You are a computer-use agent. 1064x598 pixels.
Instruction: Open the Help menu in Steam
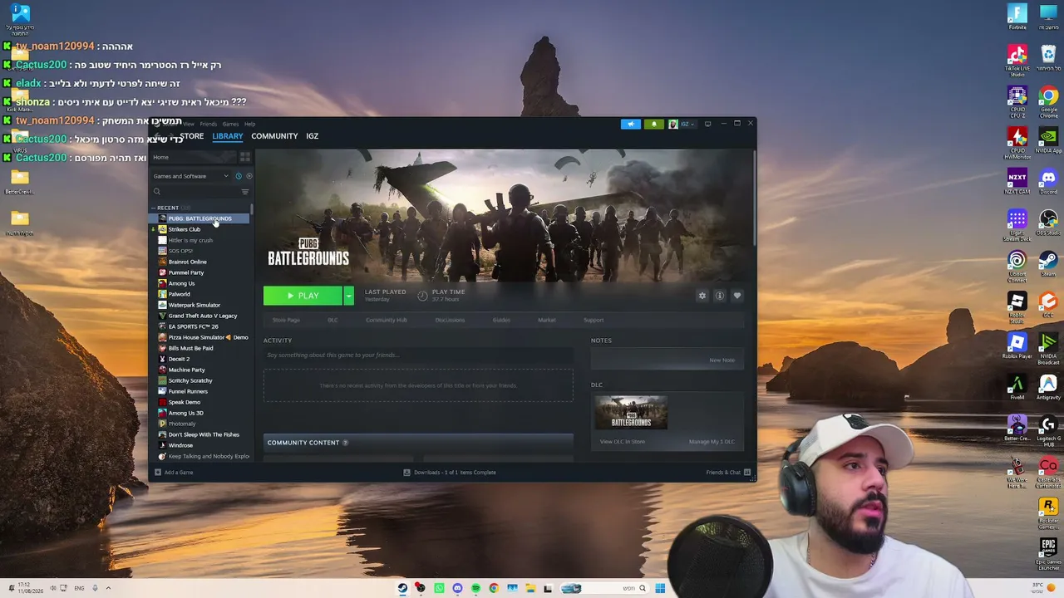[249, 124]
